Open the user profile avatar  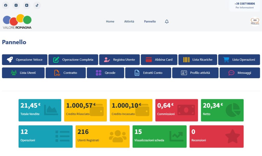255,22
